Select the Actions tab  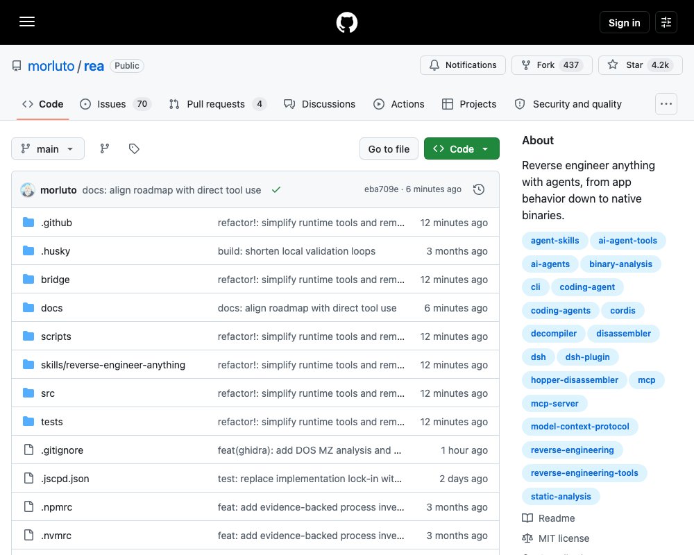(x=399, y=104)
